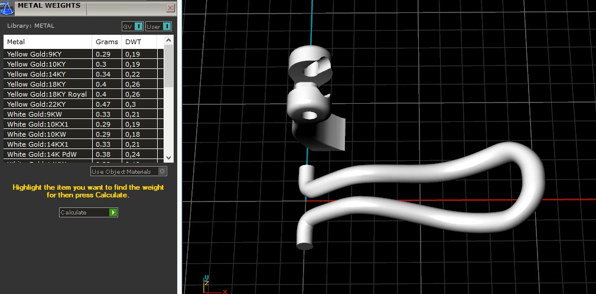
Task: Click the metal list scrollbar thumb
Action: tap(169, 66)
